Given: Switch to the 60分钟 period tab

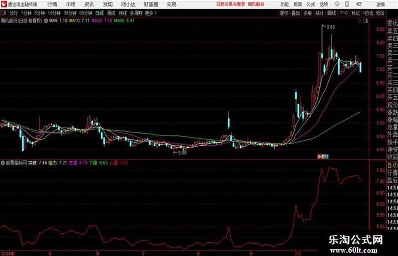Looking at the screenshot, I should [85, 13].
